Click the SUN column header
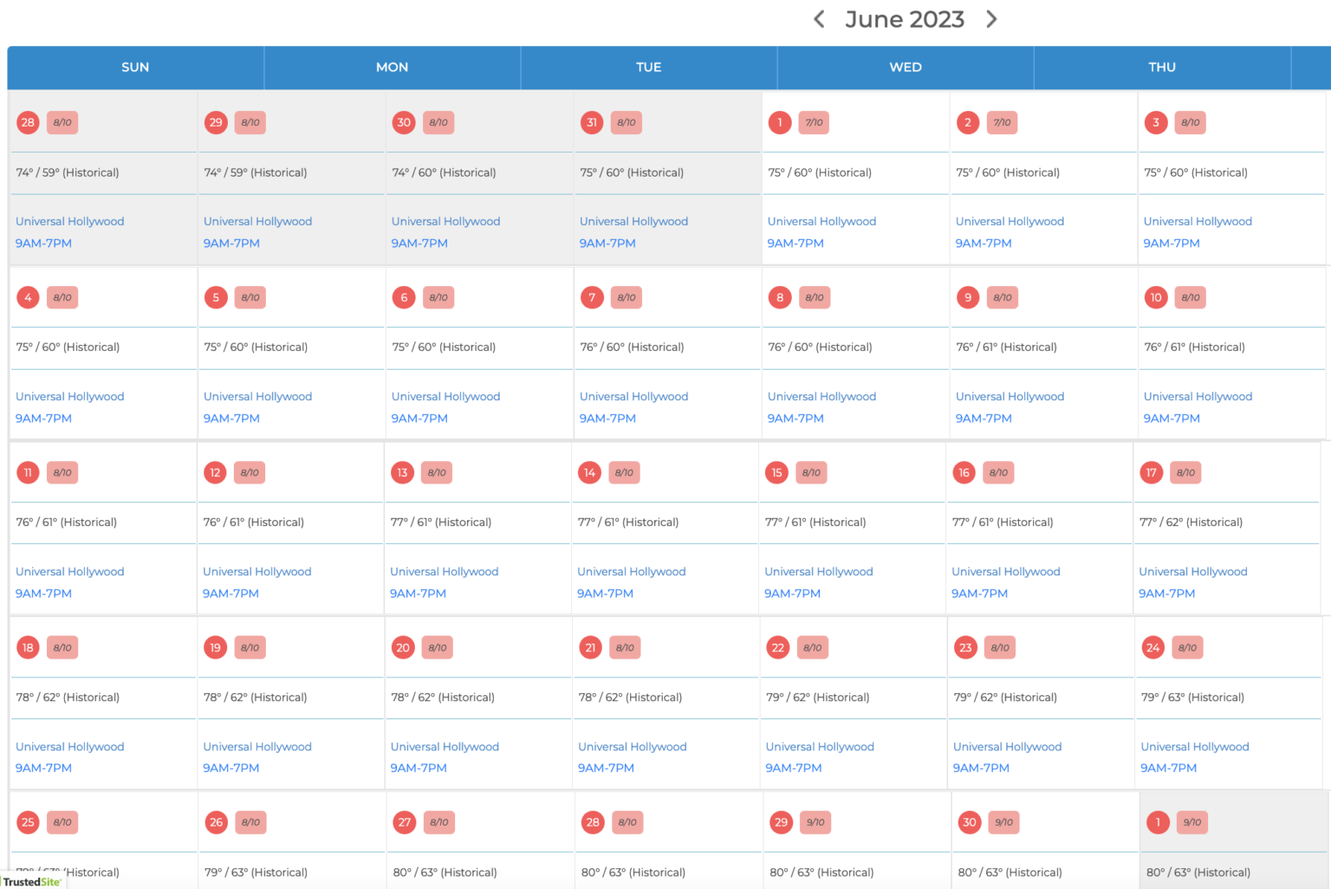 [x=135, y=67]
